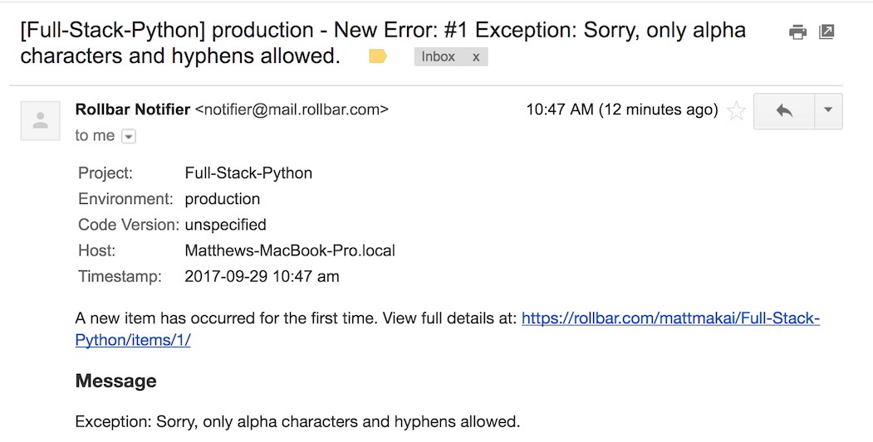The image size is (873, 442).
Task: Click the 'Host:' field label
Action: pos(97,250)
